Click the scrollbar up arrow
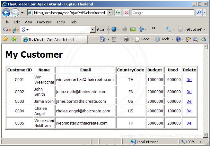This screenshot has height=146, width=210. click(205, 47)
